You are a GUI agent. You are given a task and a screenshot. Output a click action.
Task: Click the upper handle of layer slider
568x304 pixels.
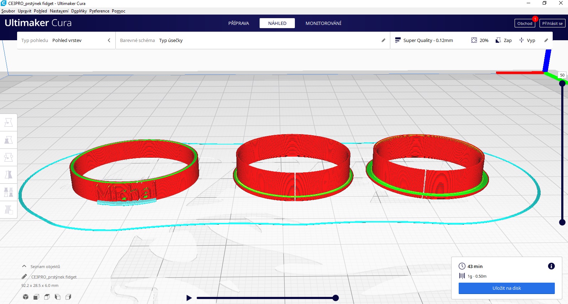click(562, 83)
